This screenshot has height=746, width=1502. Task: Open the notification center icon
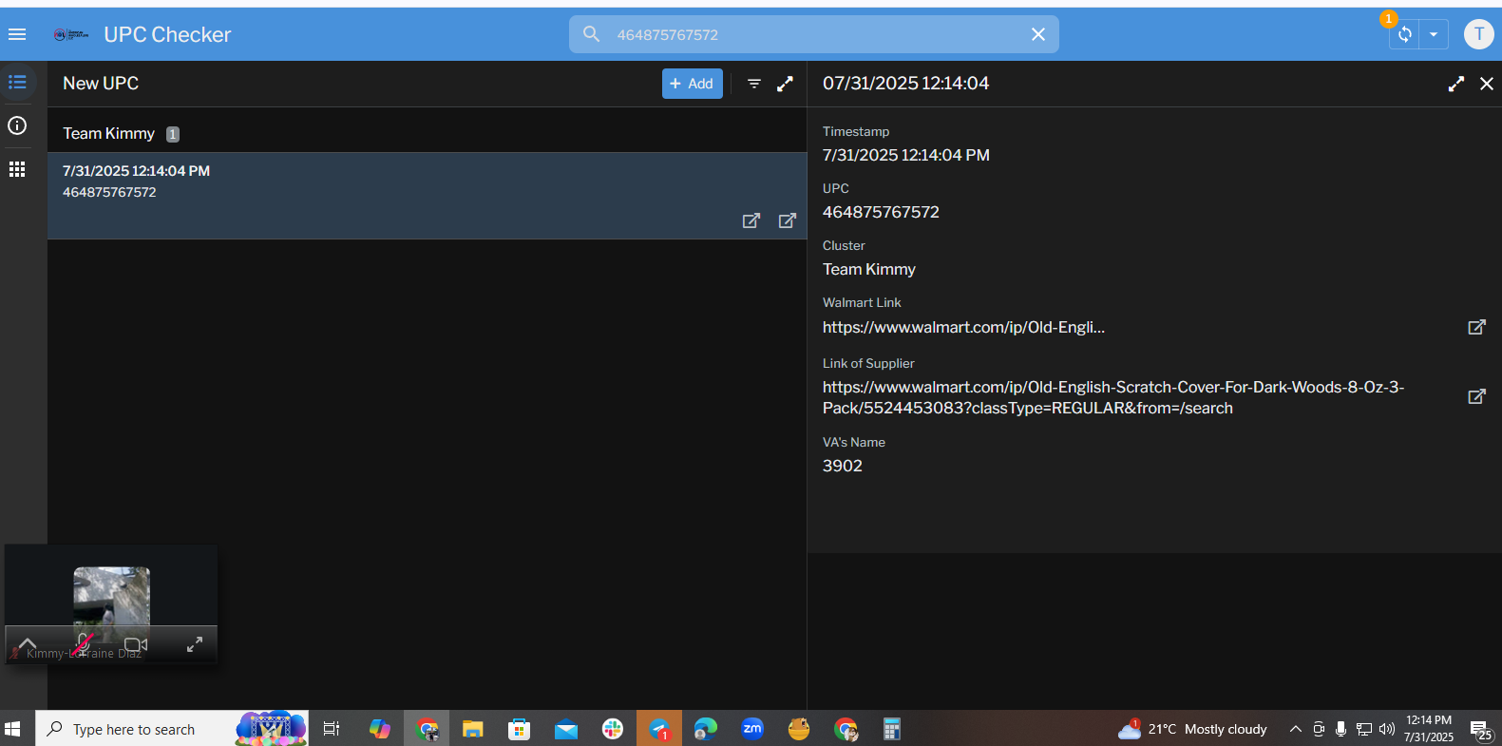(x=1480, y=729)
